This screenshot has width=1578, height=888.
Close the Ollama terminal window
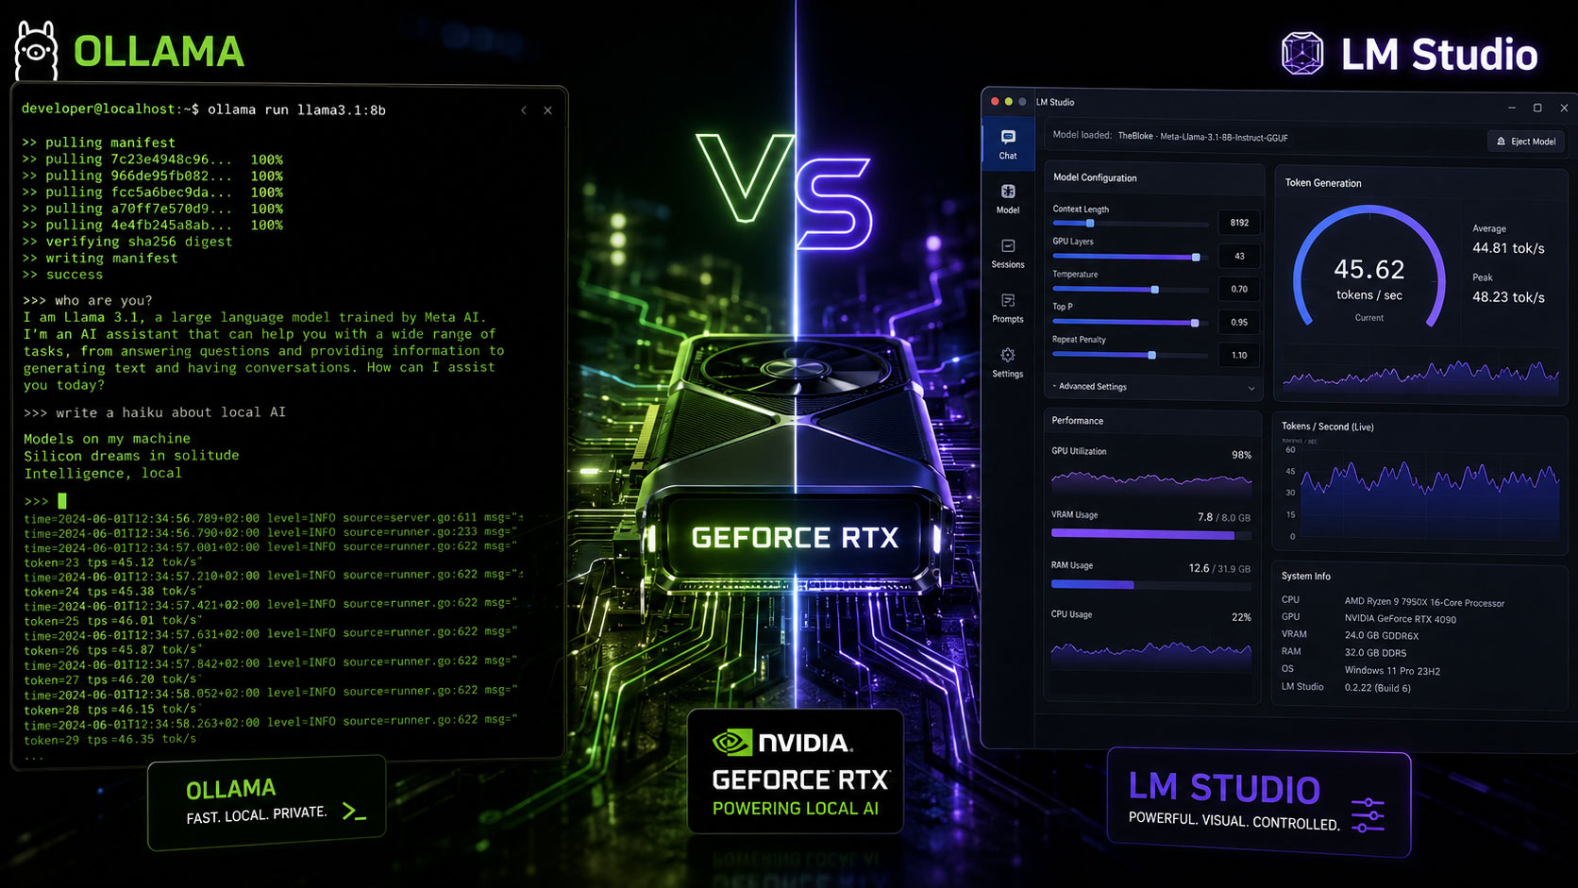[547, 110]
